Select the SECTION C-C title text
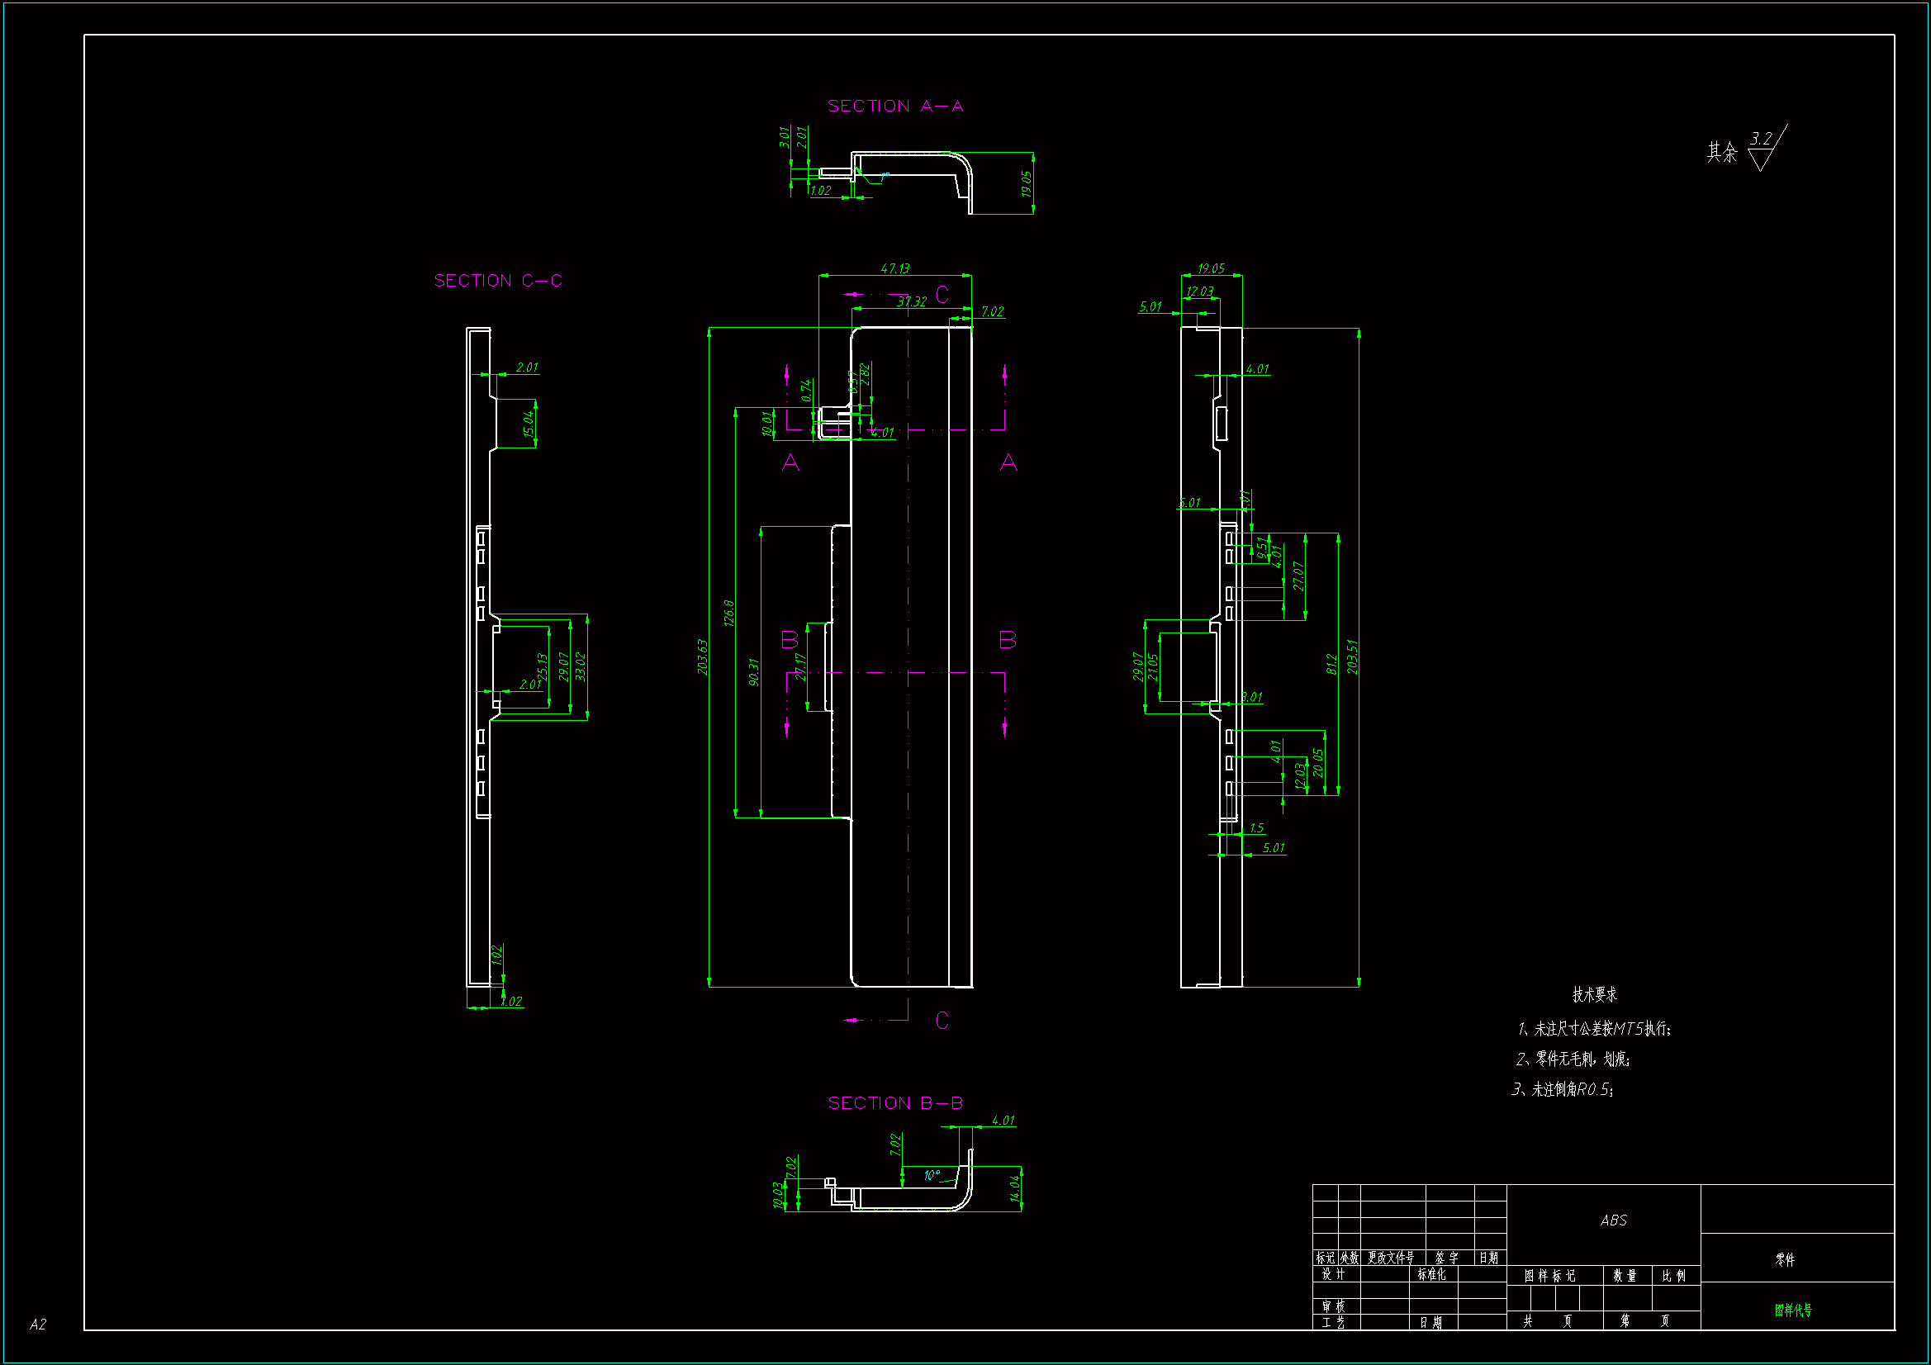This screenshot has height=1365, width=1931. pos(498,281)
